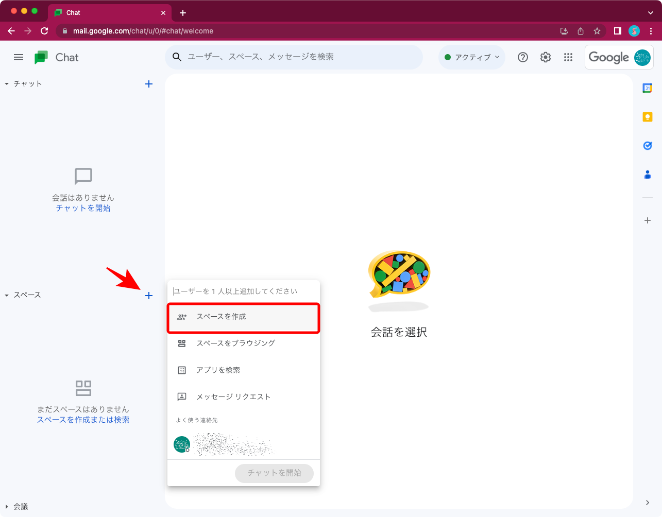662x517 pixels.
Task: Open the Google apps grid
Action: (568, 57)
